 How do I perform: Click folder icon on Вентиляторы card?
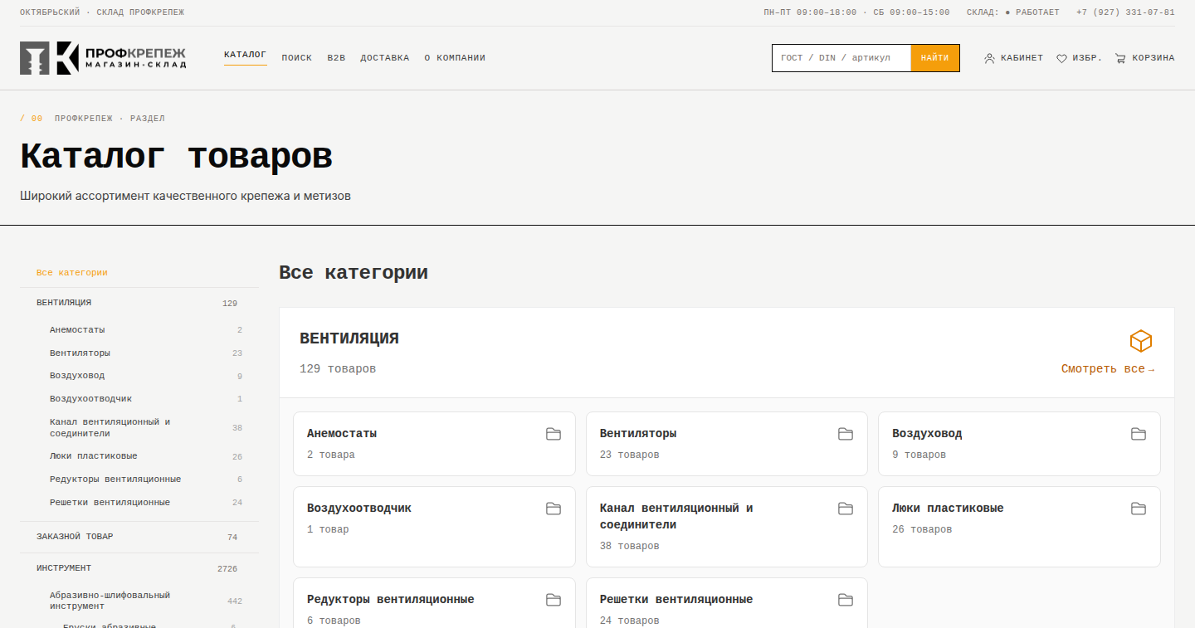(846, 434)
